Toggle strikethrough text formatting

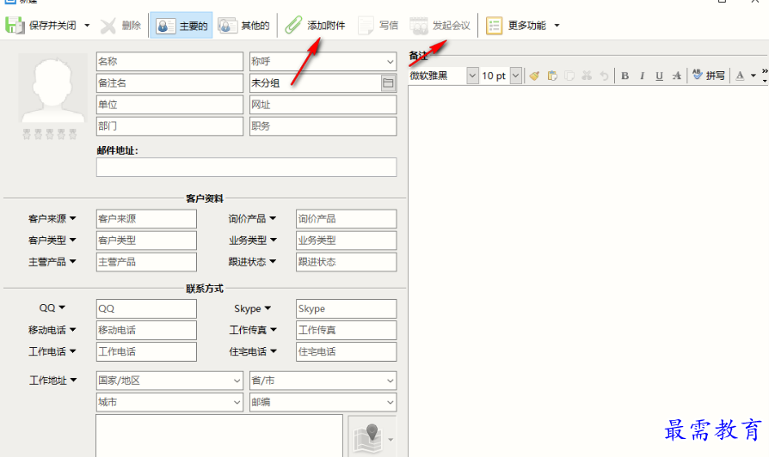678,76
